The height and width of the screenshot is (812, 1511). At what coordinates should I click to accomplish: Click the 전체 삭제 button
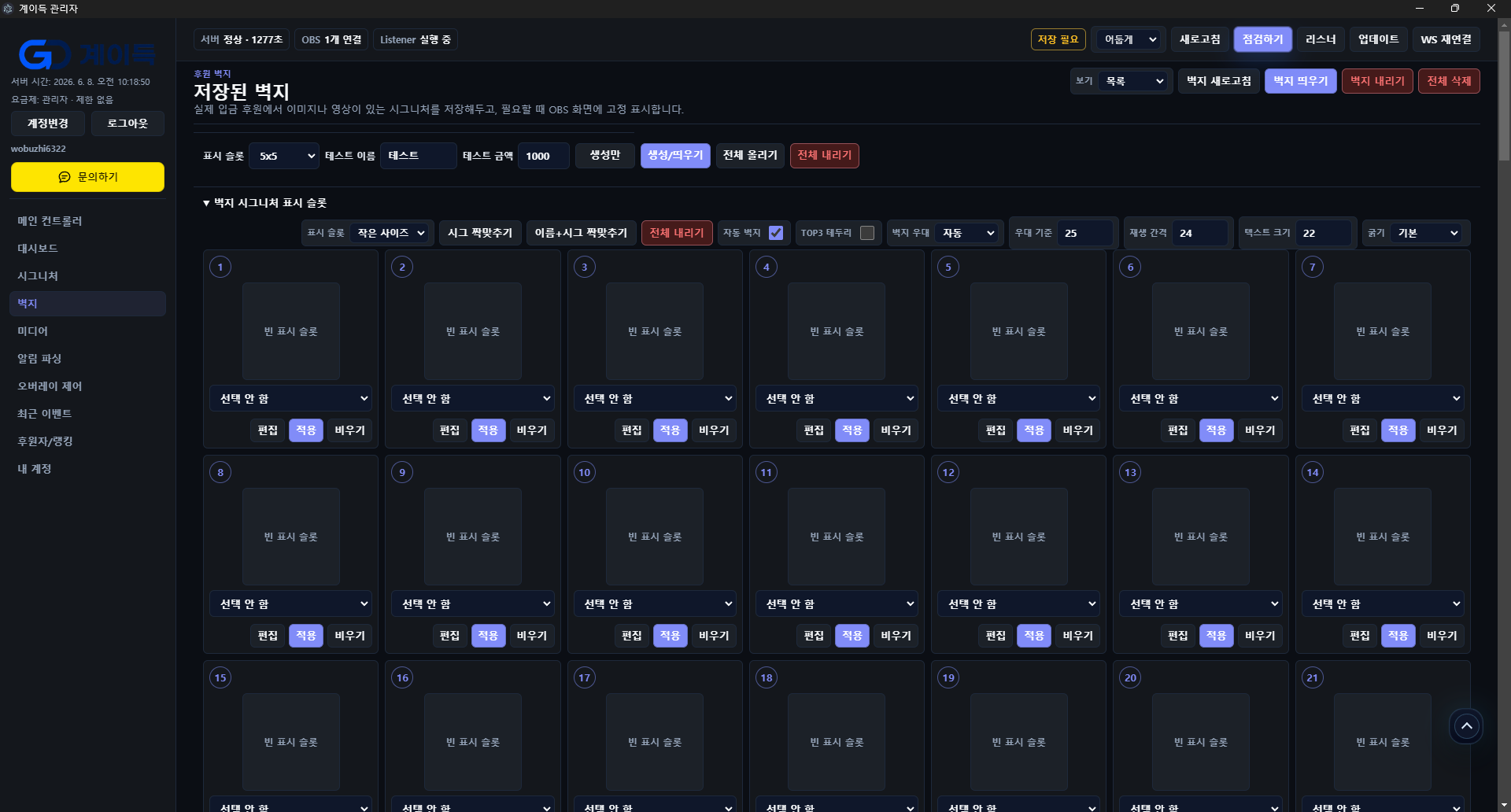[1449, 81]
